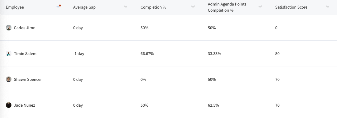Click Jade Nunez's avatar picture
The width and height of the screenshot is (337, 118).
point(9,105)
